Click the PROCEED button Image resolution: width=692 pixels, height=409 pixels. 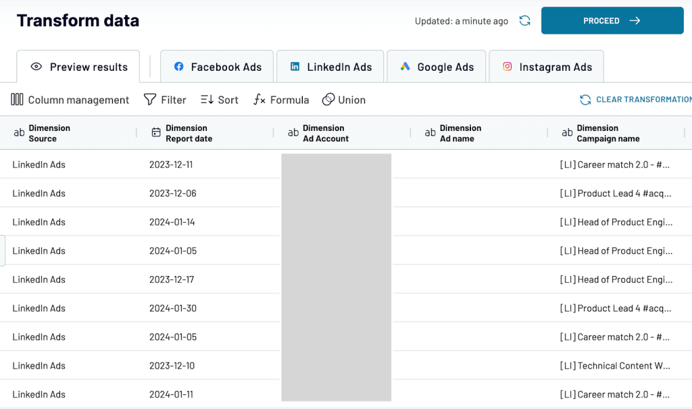612,21
